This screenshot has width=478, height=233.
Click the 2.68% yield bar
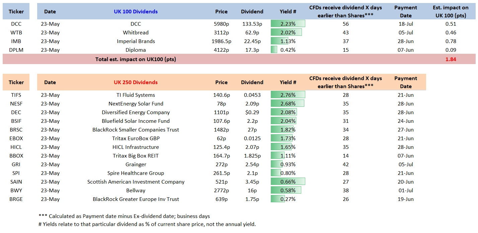[x=288, y=103]
